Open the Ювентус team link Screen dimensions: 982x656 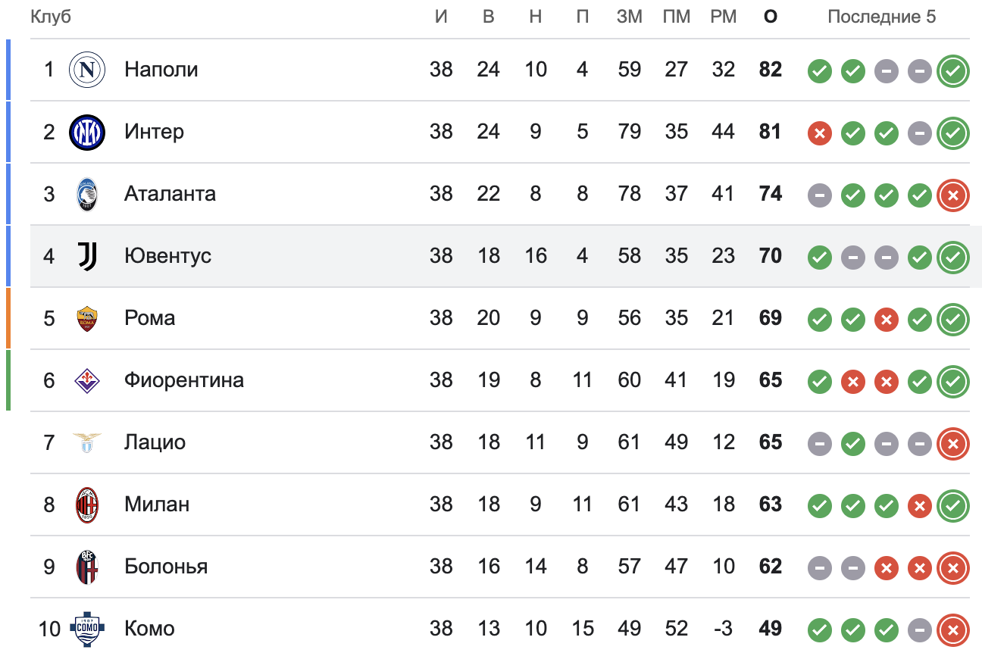[167, 256]
